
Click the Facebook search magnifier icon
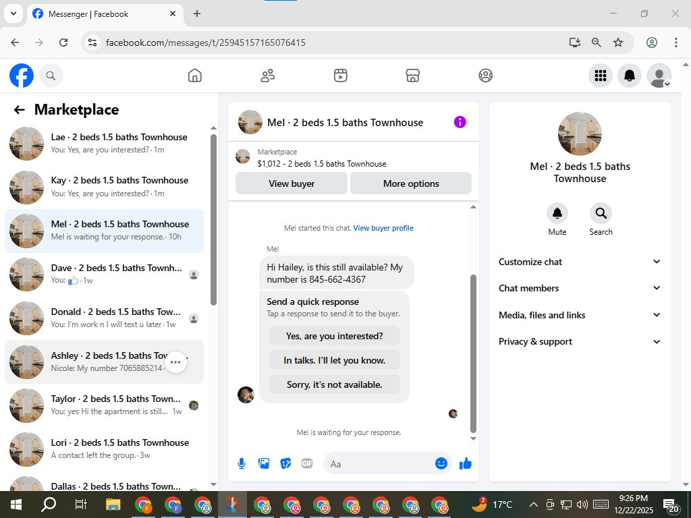51,76
